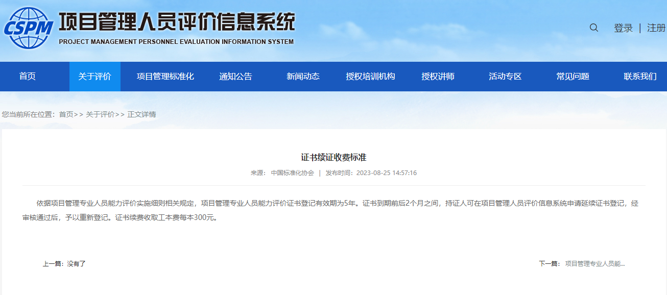The width and height of the screenshot is (667, 295).
Task: Open the 联系我们 page
Action: (x=638, y=76)
